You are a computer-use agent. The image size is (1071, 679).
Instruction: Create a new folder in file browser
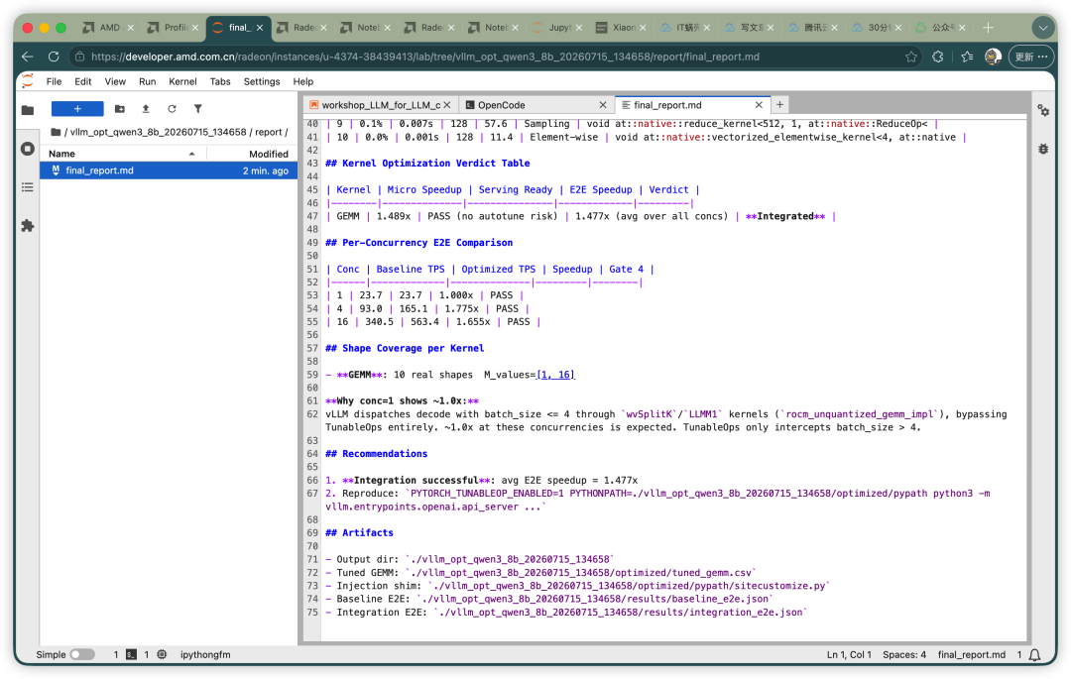click(x=120, y=108)
